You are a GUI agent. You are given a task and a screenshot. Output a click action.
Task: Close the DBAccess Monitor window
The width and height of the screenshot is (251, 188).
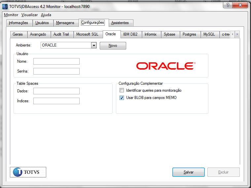[240, 5]
